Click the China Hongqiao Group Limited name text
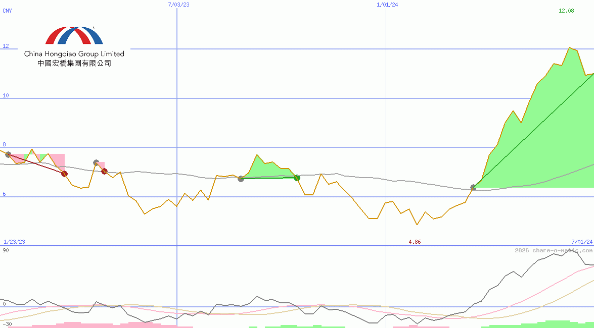Viewport: 594px width, 328px height. pyautogui.click(x=74, y=53)
